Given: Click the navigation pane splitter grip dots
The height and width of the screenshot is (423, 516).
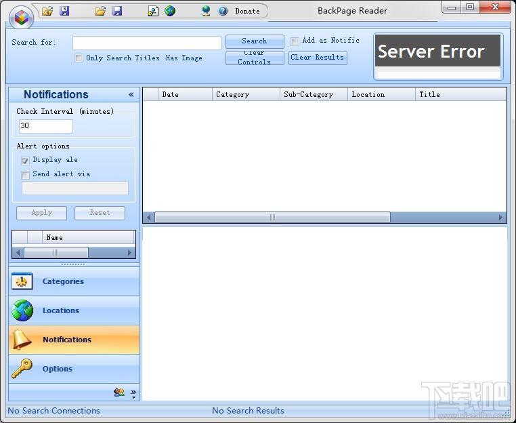Looking at the screenshot, I should [73, 264].
